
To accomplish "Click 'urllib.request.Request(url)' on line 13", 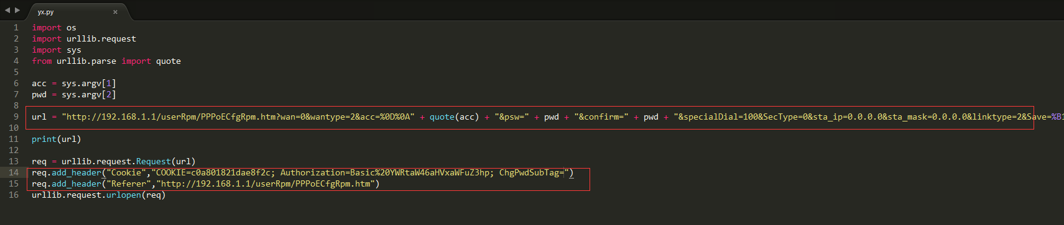I will tap(129, 161).
